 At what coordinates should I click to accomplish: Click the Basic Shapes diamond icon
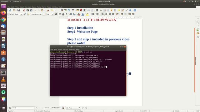[130, 10]
